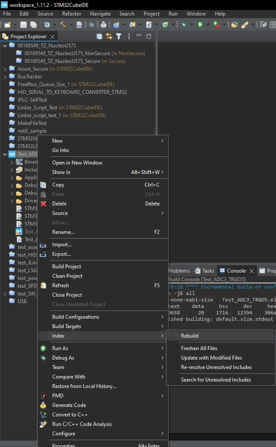
Task: Expand the BusTracker project node
Action: pyautogui.click(x=5, y=77)
